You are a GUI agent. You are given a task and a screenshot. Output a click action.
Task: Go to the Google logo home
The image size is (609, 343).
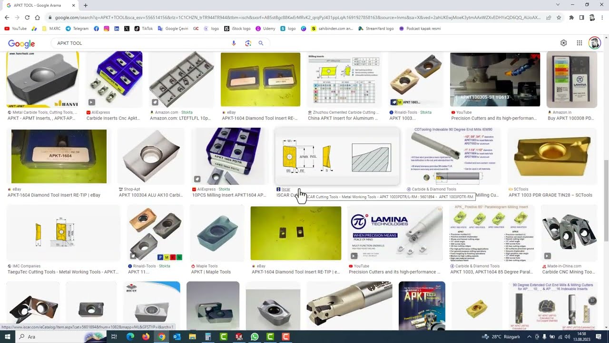tap(21, 43)
